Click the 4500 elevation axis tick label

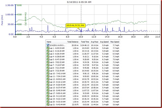coord(19,15)
